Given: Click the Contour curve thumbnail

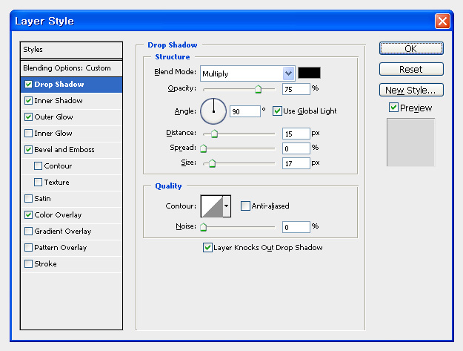Looking at the screenshot, I should pos(212,206).
